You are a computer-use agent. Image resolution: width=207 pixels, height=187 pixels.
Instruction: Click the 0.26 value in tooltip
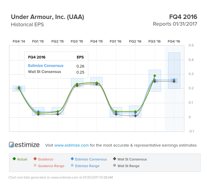coord(80,66)
